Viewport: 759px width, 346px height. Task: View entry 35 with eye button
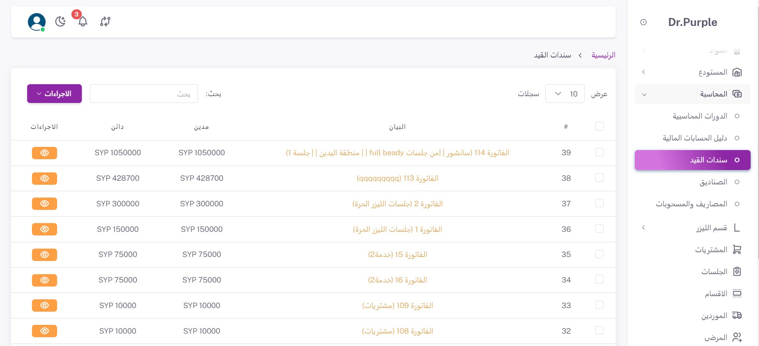[x=44, y=255]
